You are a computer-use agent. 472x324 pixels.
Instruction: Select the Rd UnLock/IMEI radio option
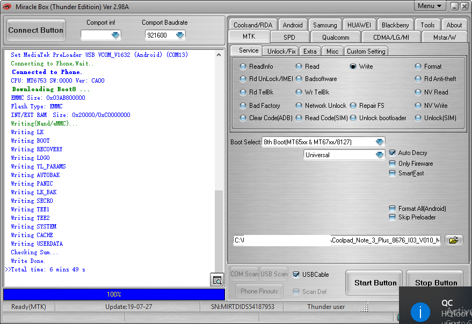pyautogui.click(x=243, y=79)
